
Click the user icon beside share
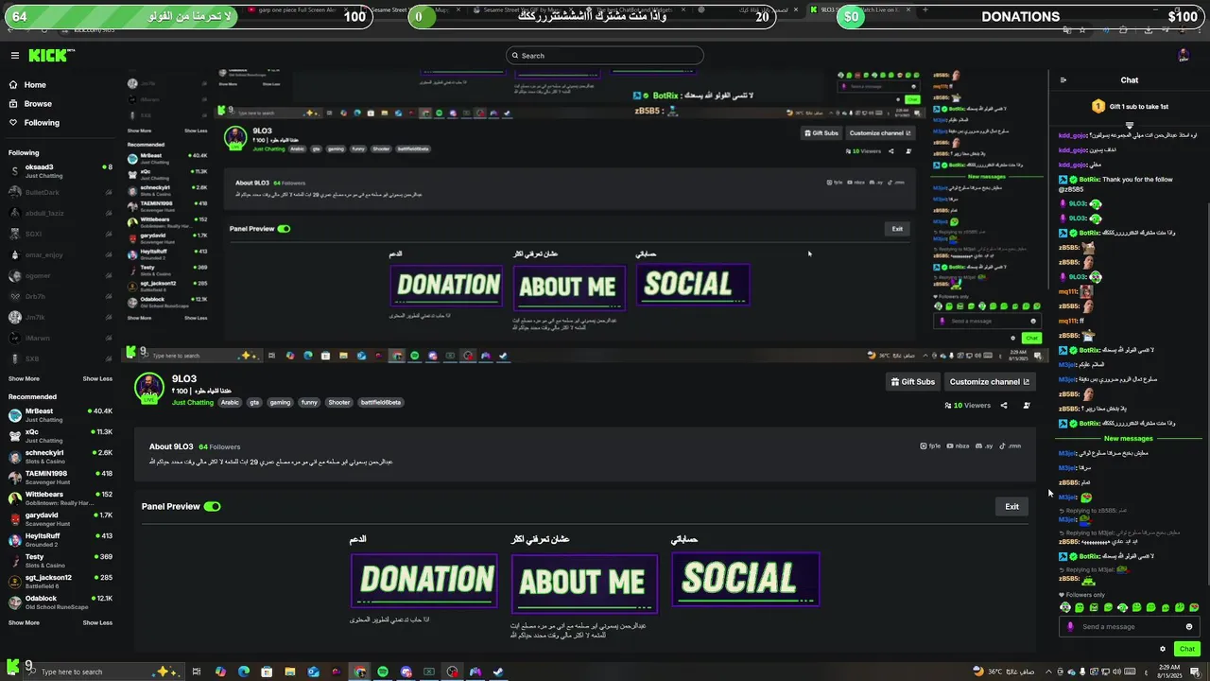click(x=1027, y=406)
